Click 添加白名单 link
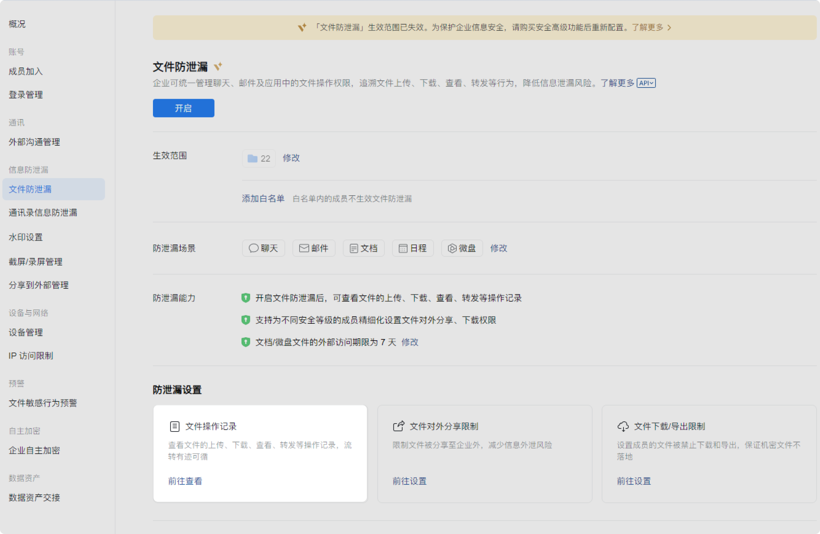The height and width of the screenshot is (534, 820). pyautogui.click(x=263, y=199)
